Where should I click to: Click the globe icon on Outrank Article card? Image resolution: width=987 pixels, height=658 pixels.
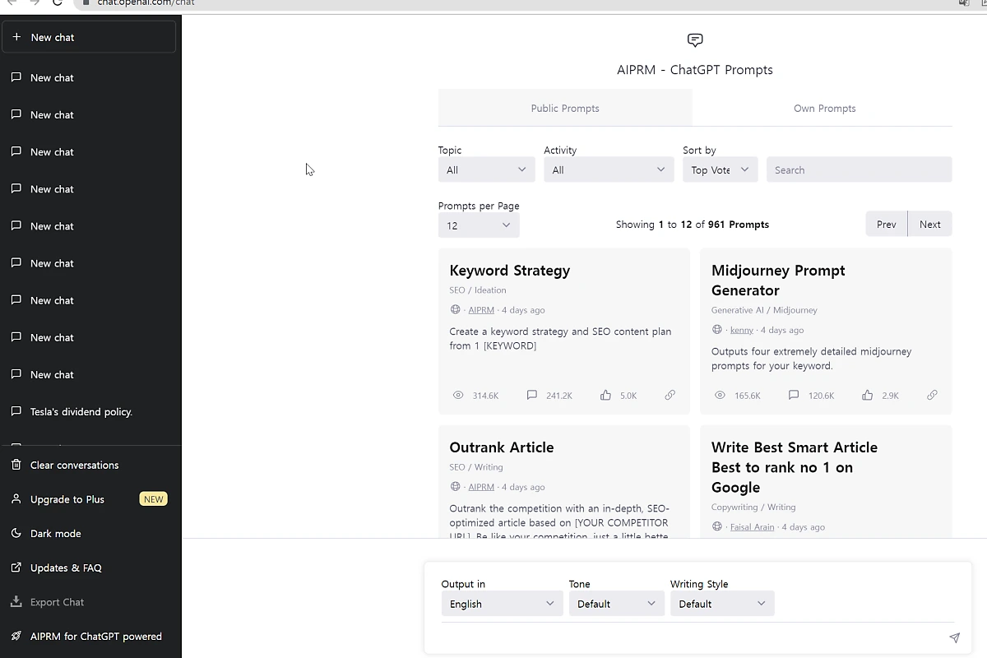coord(455,487)
